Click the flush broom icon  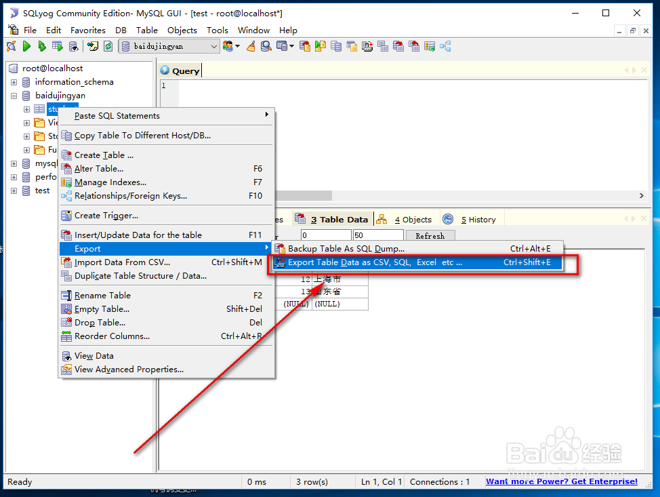pyautogui.click(x=251, y=46)
